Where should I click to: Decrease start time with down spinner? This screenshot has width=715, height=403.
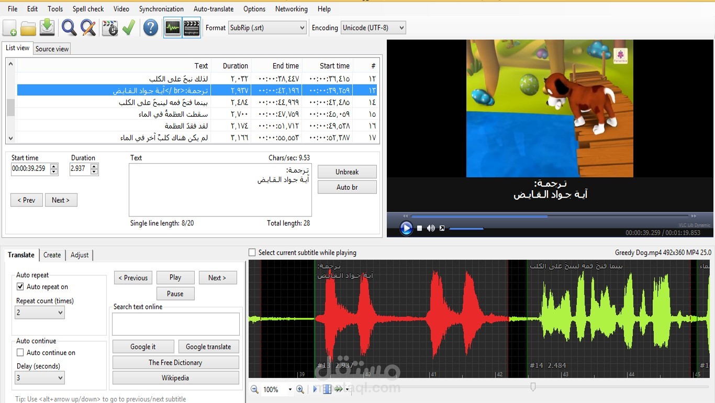click(54, 171)
